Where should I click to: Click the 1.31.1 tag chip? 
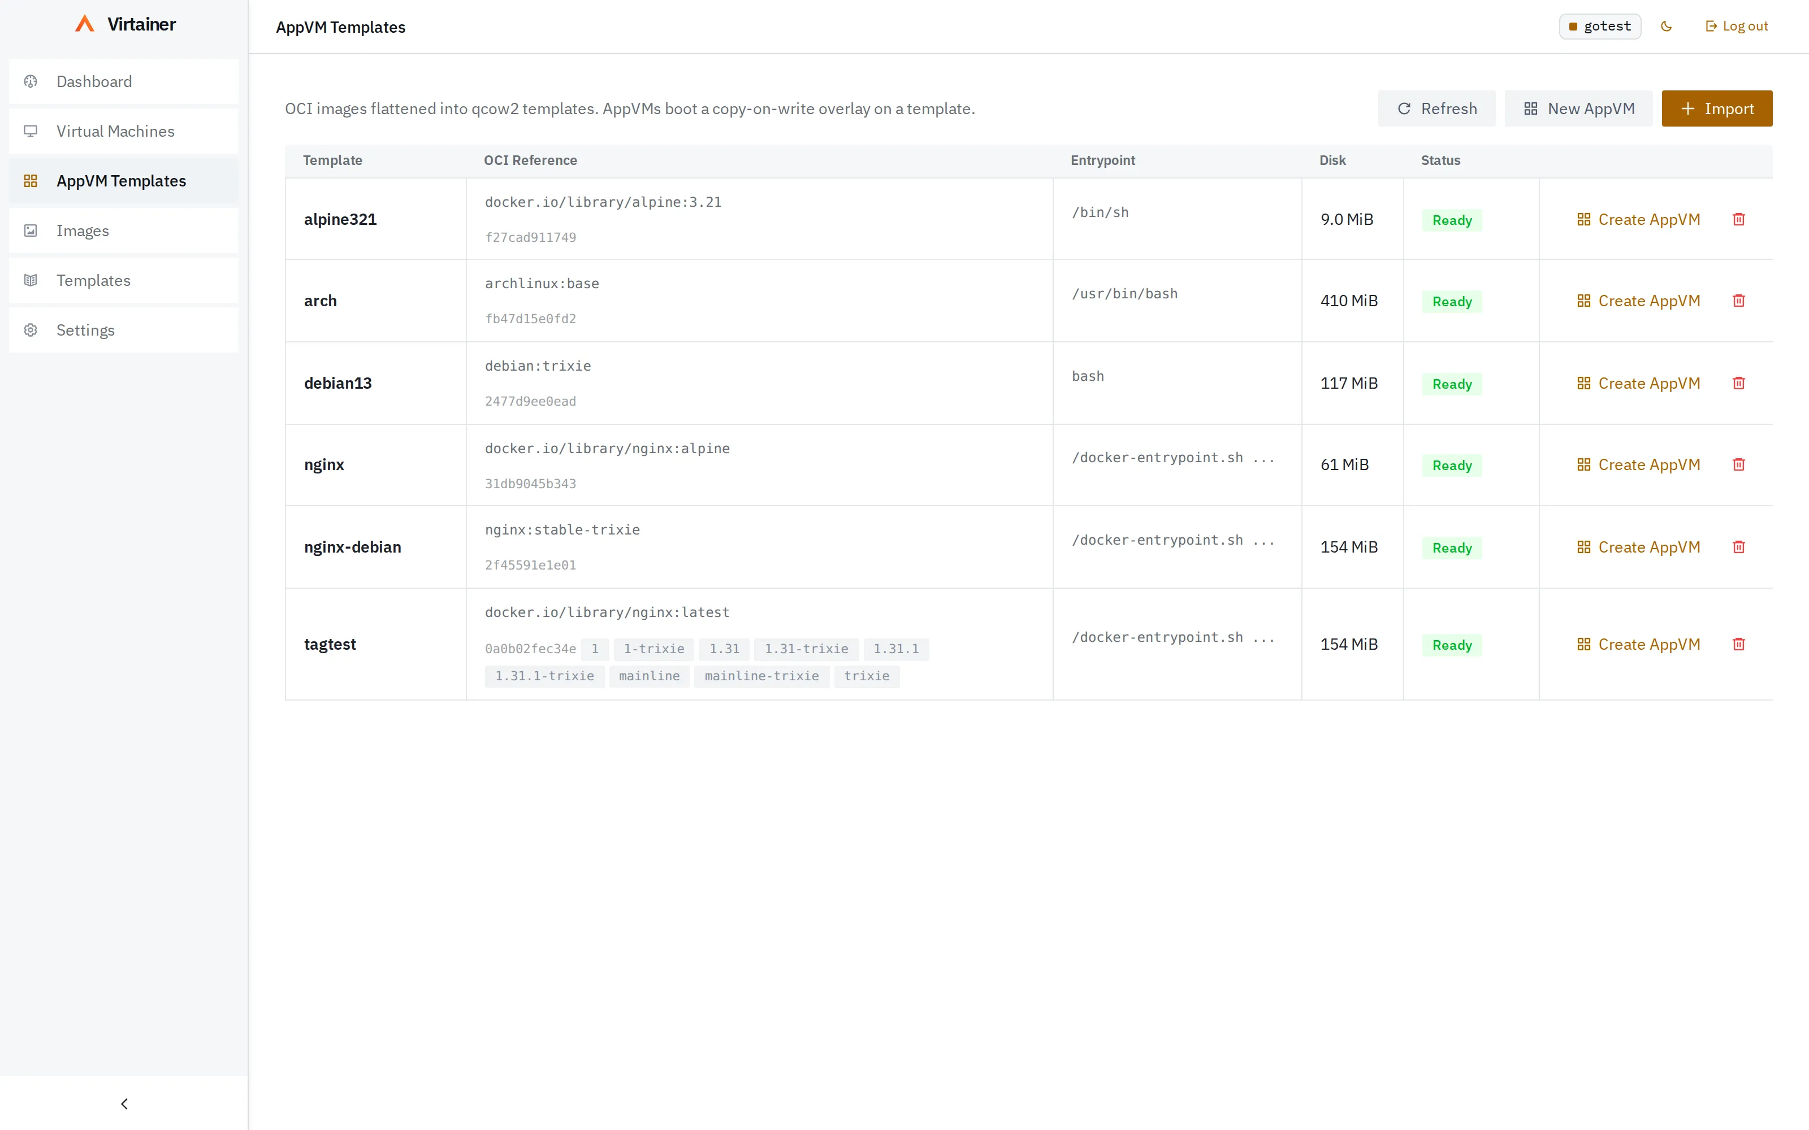click(896, 649)
